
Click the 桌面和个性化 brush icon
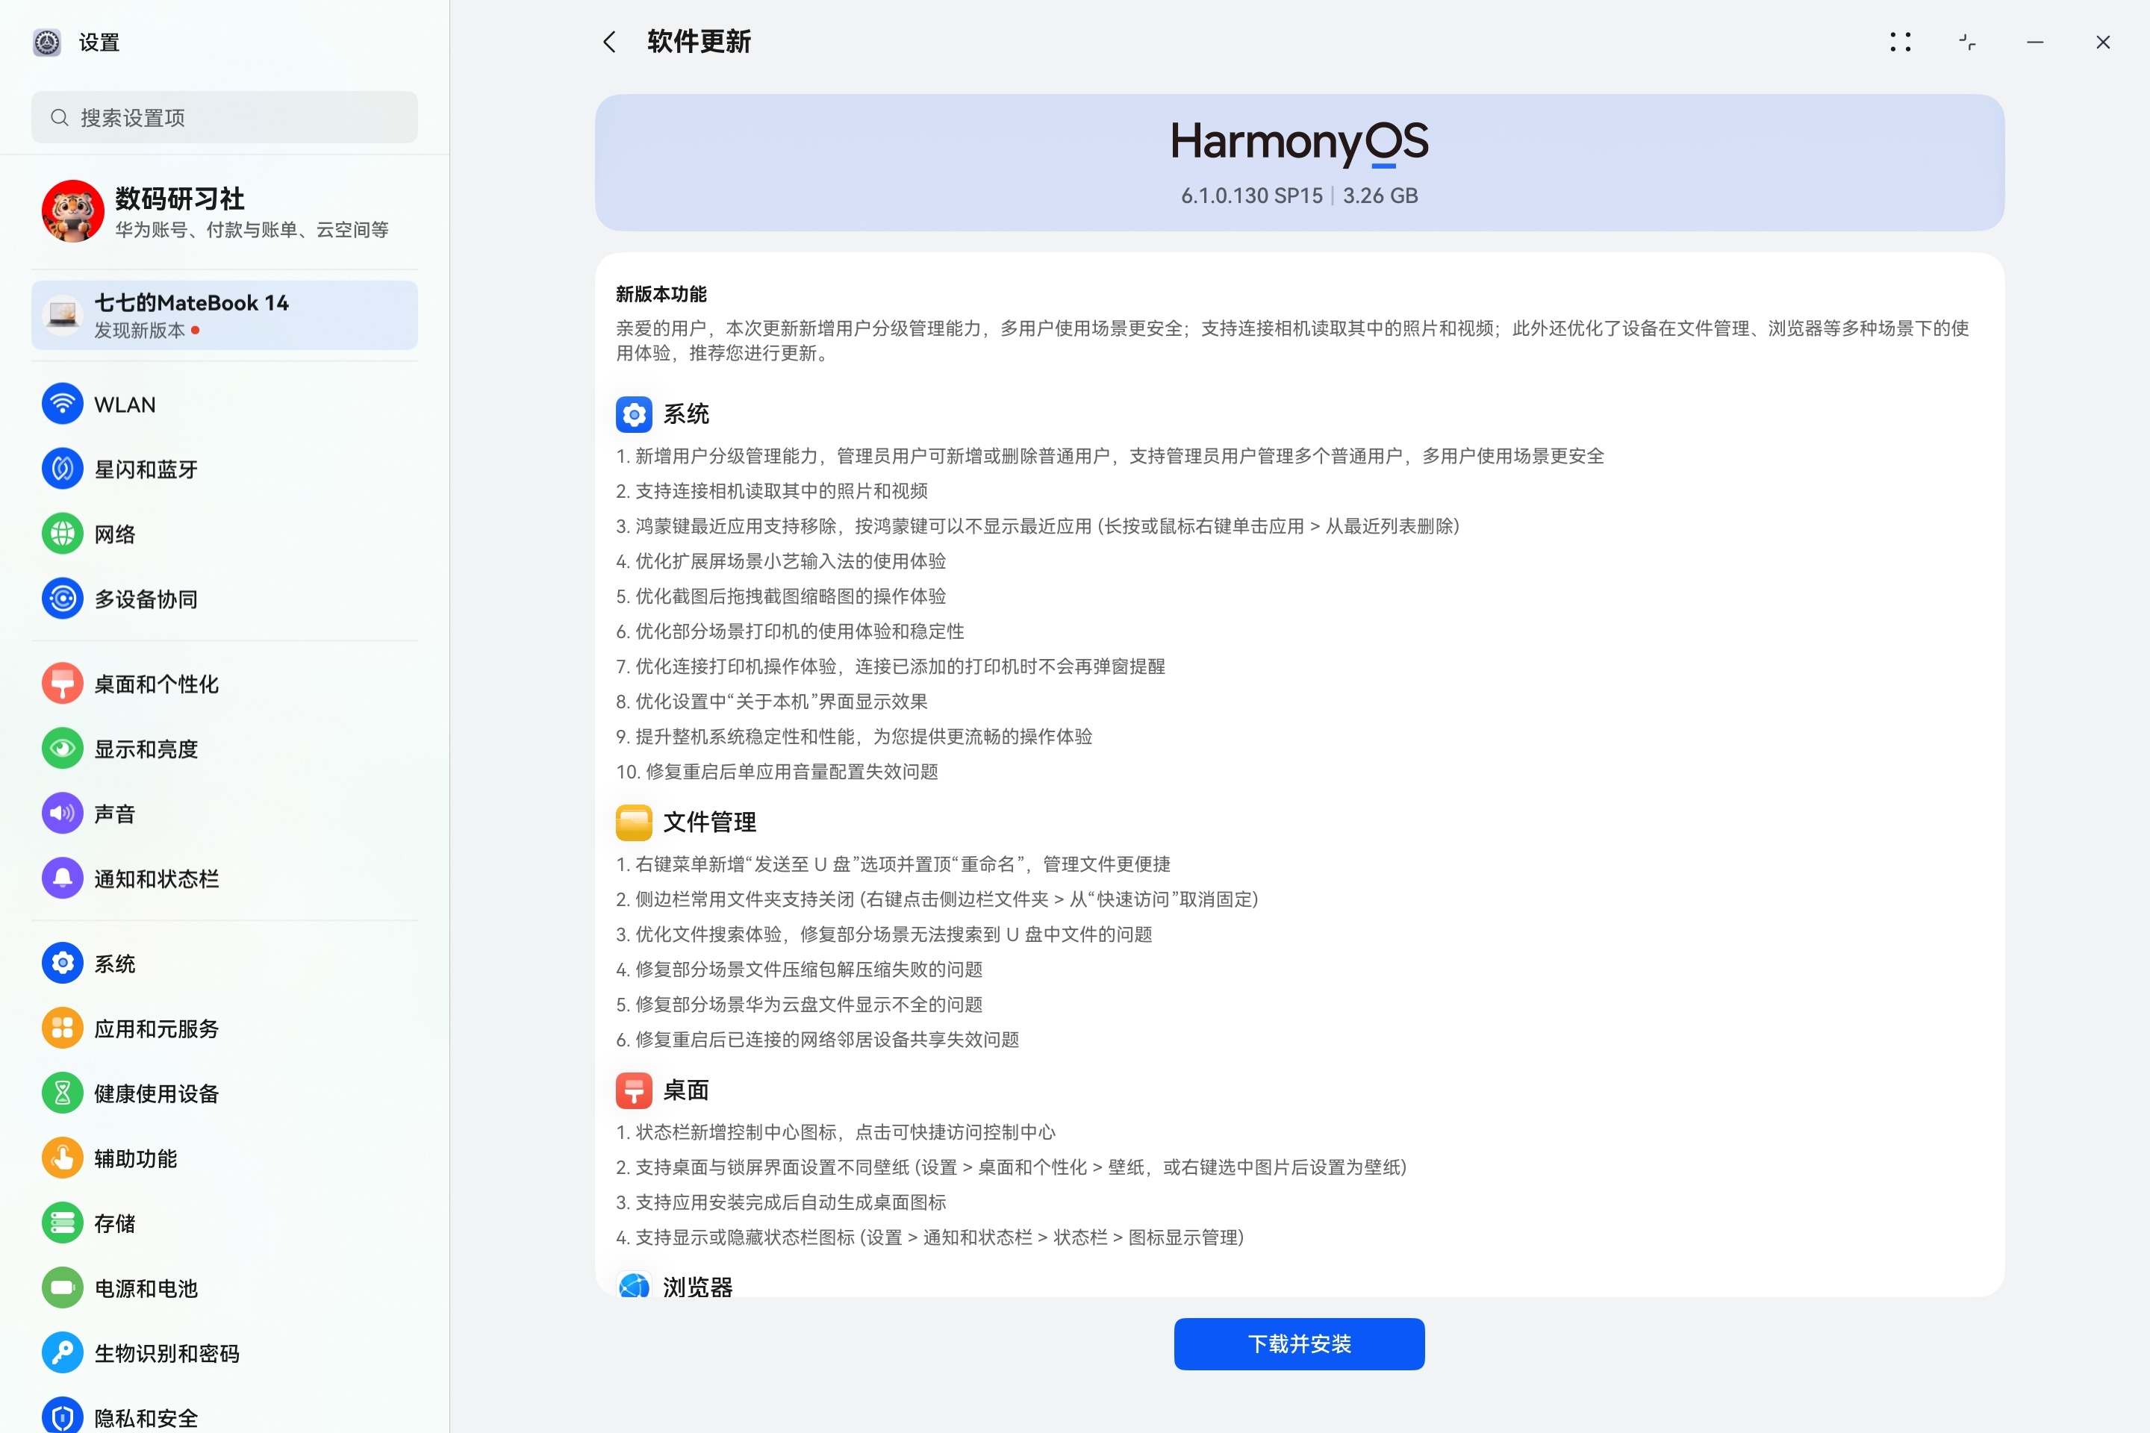click(x=62, y=684)
